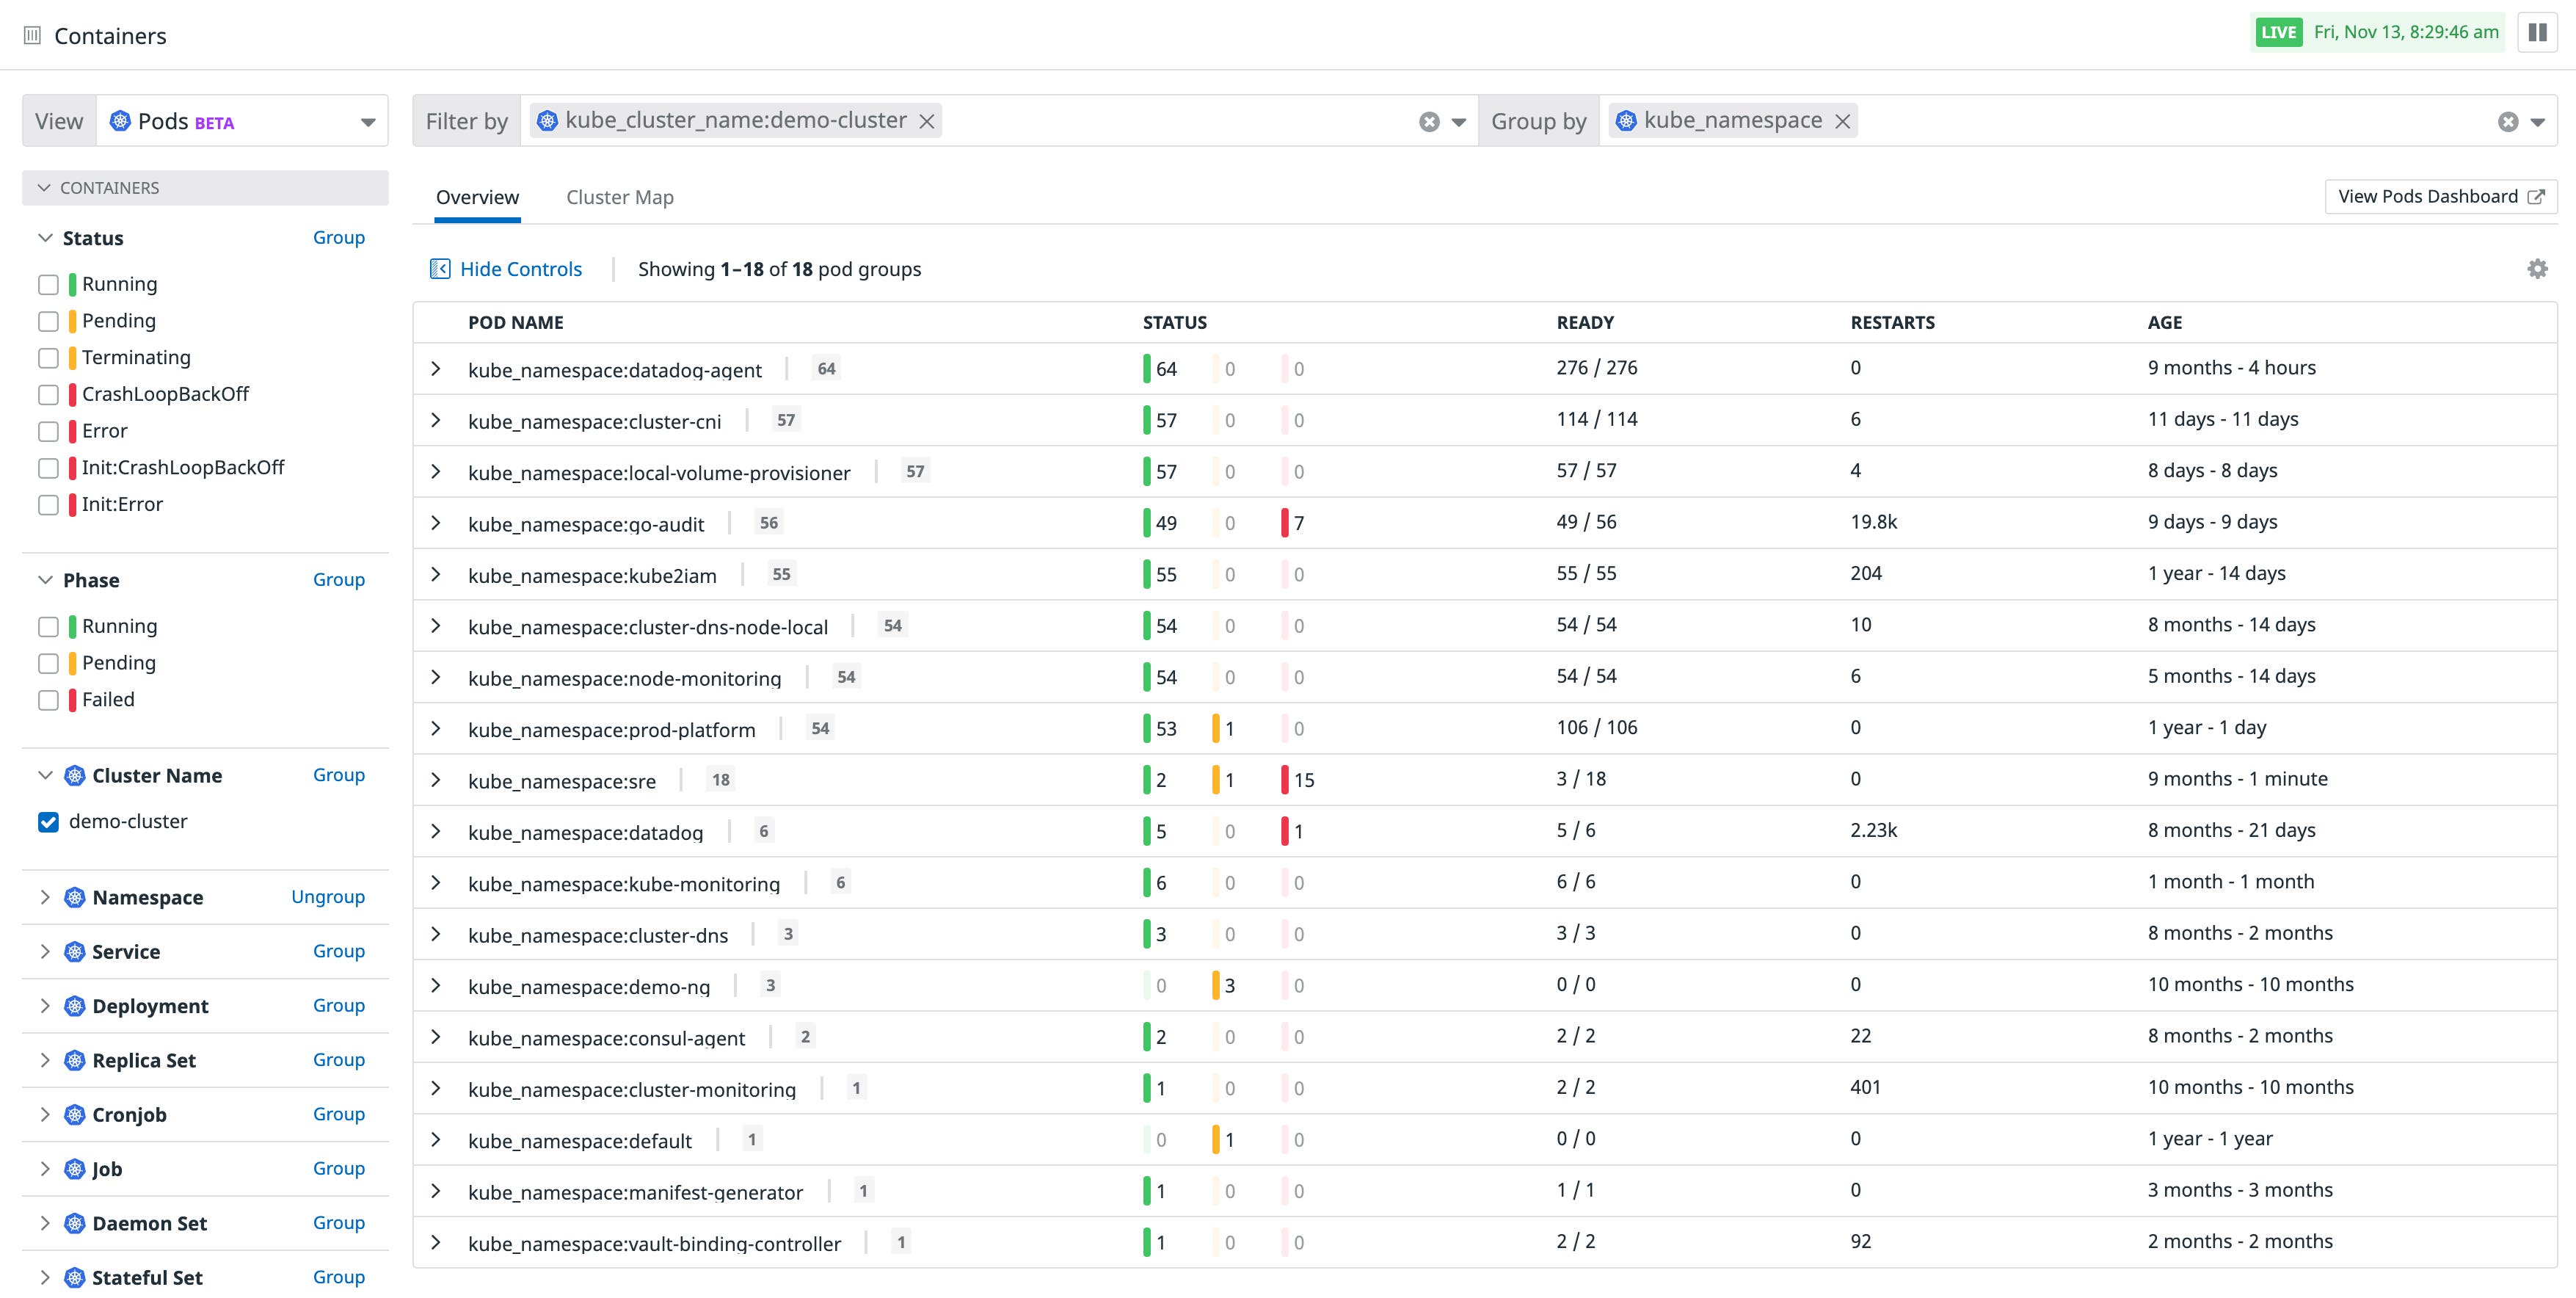The width and height of the screenshot is (2576, 1298).
Task: Pause the LIVE data stream
Action: pos(2537,33)
